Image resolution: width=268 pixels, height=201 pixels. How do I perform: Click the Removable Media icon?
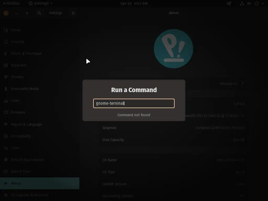[x=6, y=89]
